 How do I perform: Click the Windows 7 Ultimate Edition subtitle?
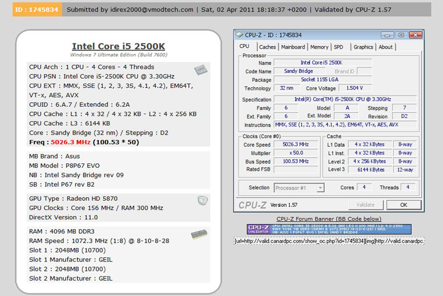(119, 55)
